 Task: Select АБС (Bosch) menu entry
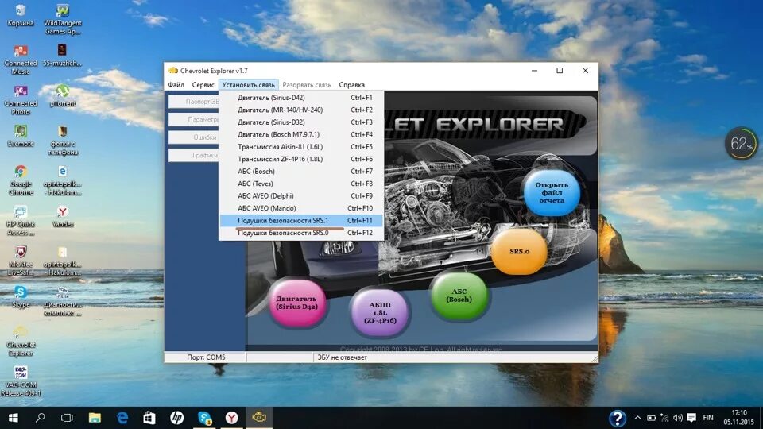point(301,172)
